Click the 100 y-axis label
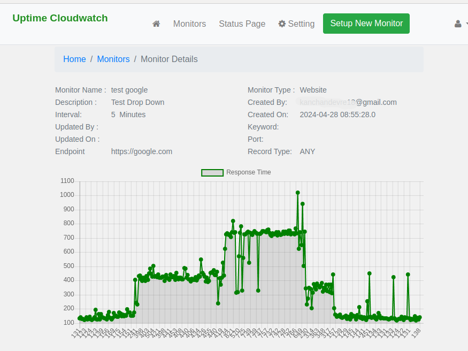Image resolution: width=468 pixels, height=351 pixels. coord(68,323)
